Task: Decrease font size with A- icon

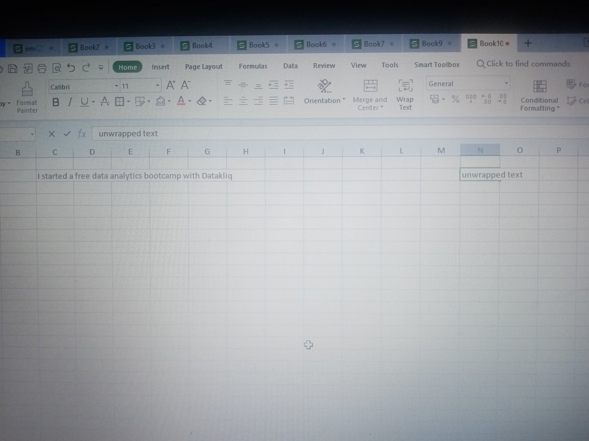Action: [x=186, y=85]
